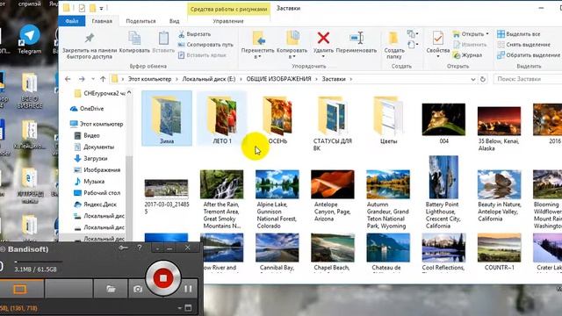Open Копировать в dropdown

[x=292, y=45]
